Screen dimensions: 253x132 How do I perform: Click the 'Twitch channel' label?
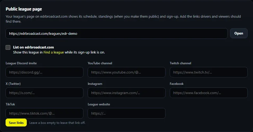(180, 63)
